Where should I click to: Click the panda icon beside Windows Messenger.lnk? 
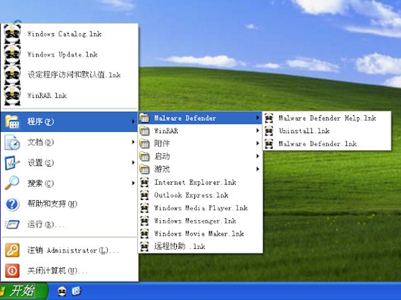(145, 221)
